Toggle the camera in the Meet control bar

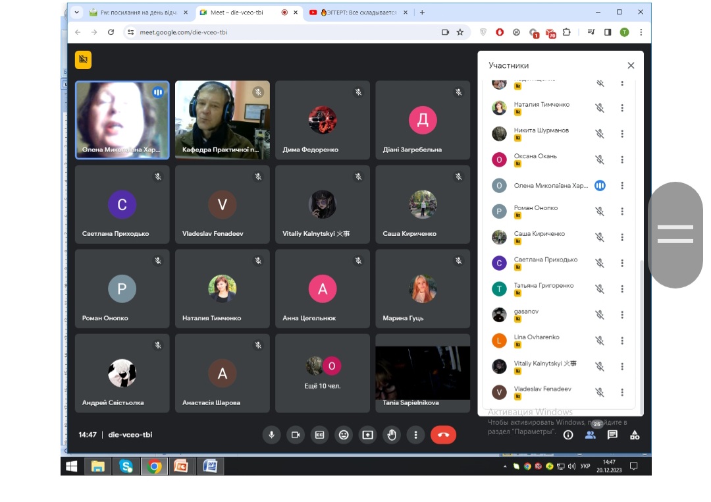click(296, 435)
